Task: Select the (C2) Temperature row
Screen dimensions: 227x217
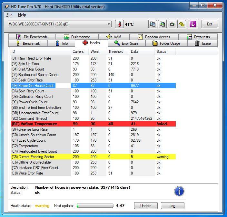Action: point(94,146)
